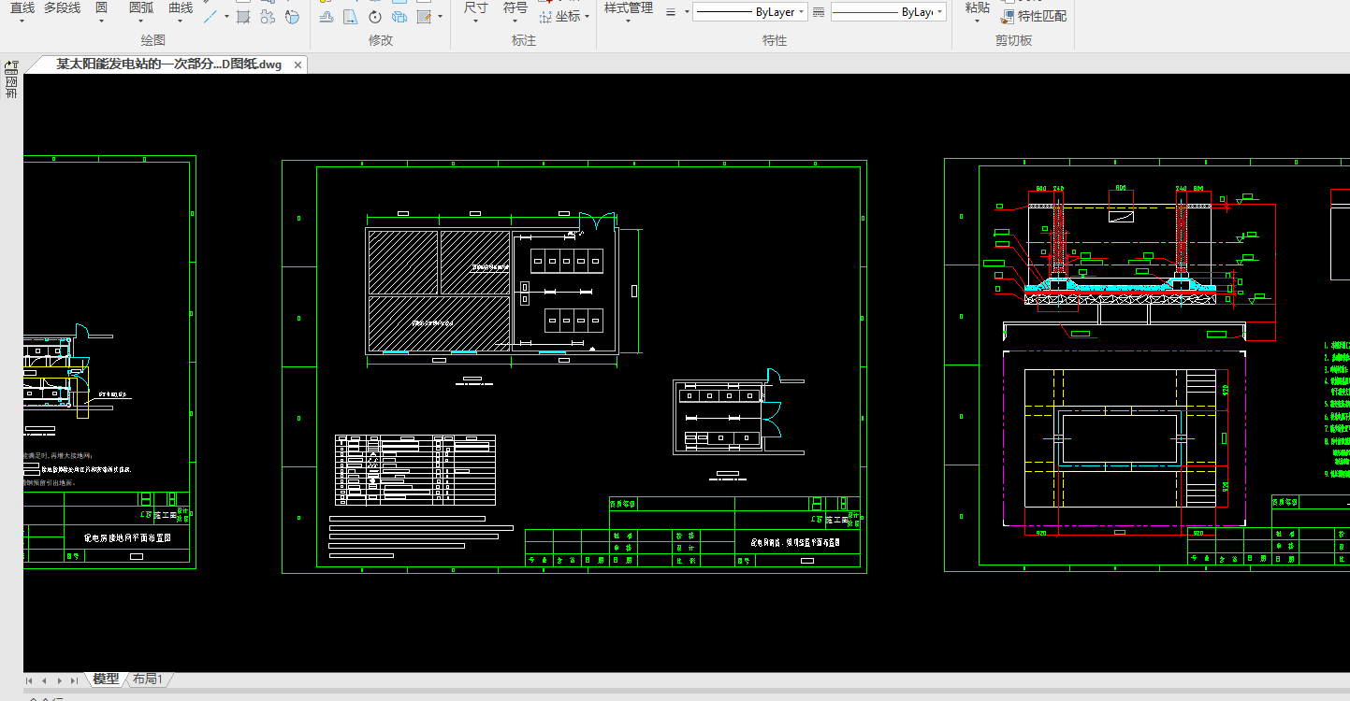Open the 粘贴 (paste) dropdown
Screen dimensions: 1350x701
[977, 21]
